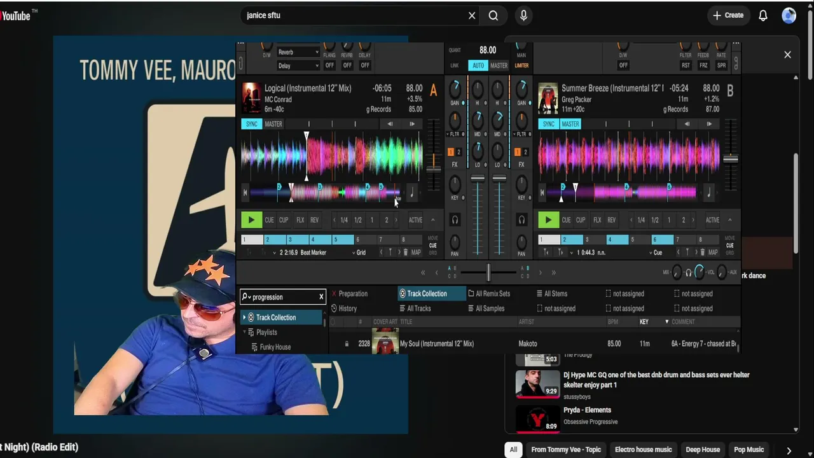The image size is (814, 458).
Task: Collapse deck B advanced panel chevron
Action: tap(730, 220)
